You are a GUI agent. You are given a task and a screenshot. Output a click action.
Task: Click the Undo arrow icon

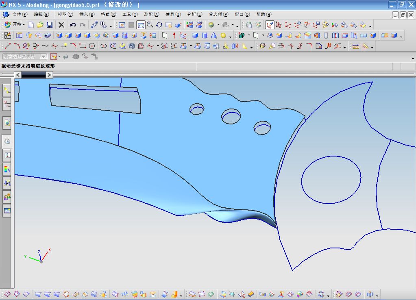click(73, 25)
